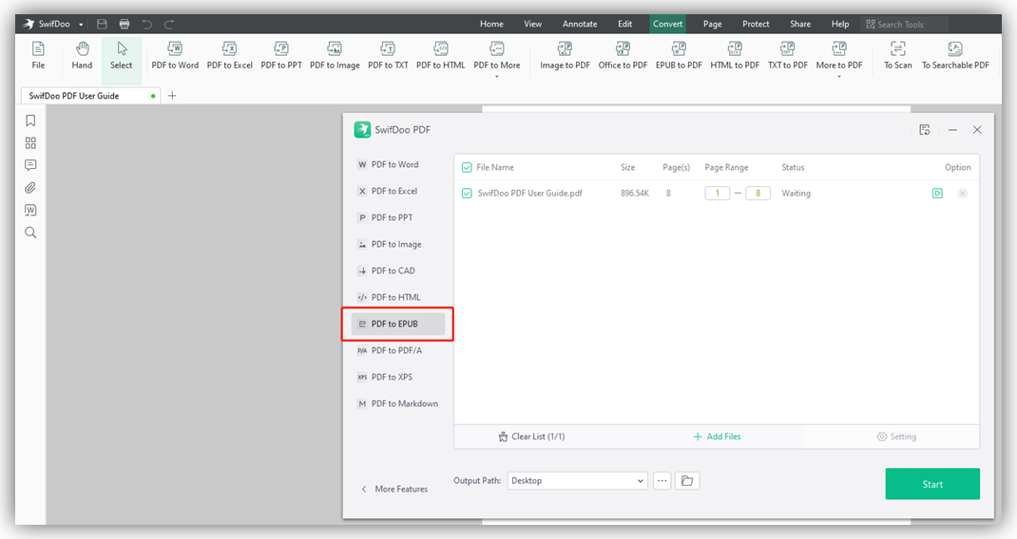1017x539 pixels.
Task: Choose PDF to Image in ribbon
Action: [335, 56]
